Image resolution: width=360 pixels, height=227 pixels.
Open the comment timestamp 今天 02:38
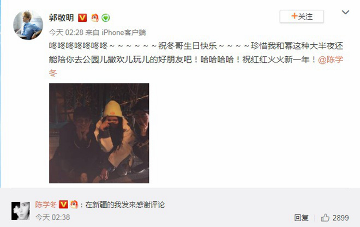[52, 217]
